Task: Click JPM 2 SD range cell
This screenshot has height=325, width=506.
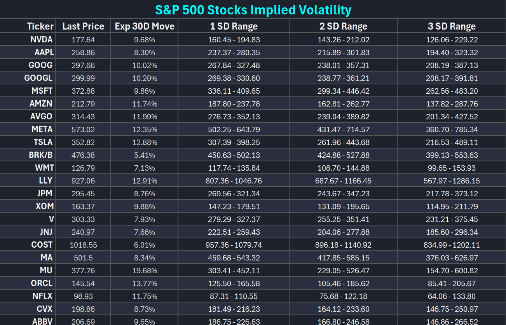Action: click(x=343, y=194)
